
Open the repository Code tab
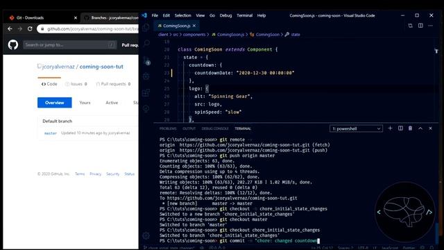[49, 84]
